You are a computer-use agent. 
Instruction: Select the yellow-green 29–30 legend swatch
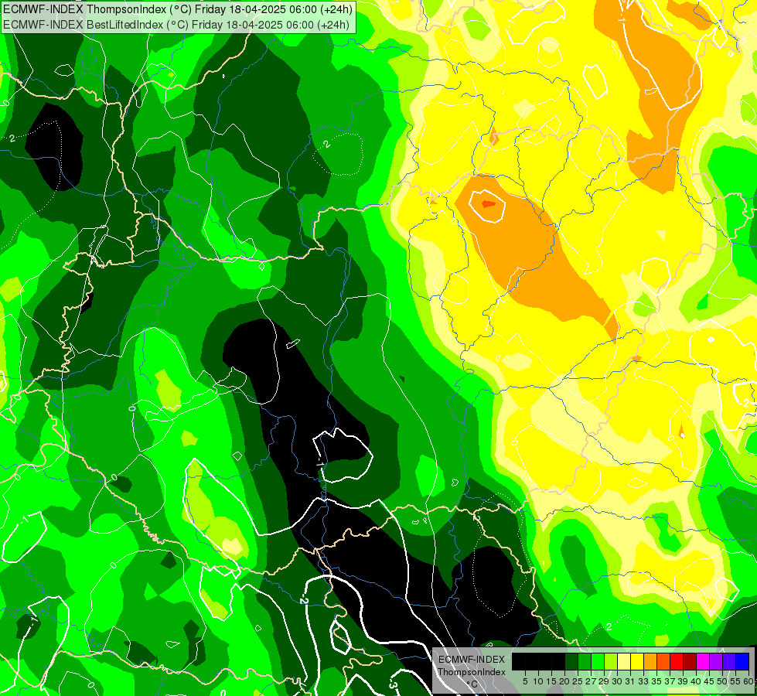pyautogui.click(x=611, y=661)
